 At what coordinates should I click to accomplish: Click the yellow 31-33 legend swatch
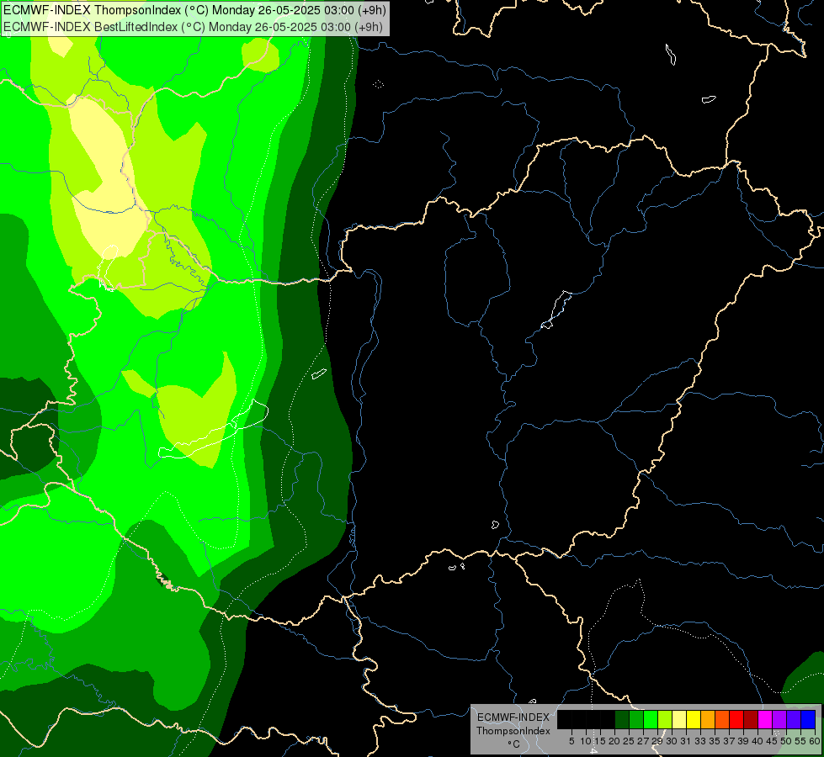pyautogui.click(x=694, y=719)
